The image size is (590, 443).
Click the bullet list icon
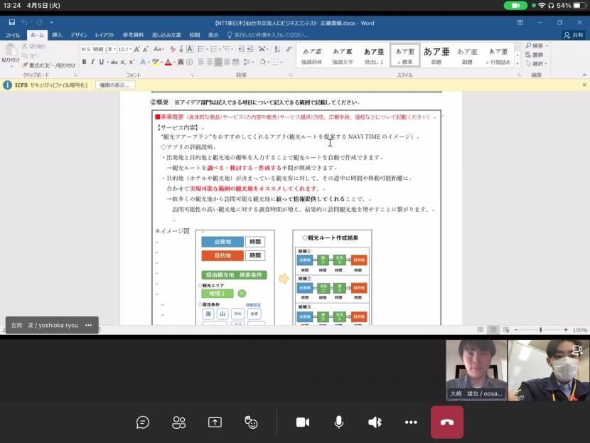point(201,49)
